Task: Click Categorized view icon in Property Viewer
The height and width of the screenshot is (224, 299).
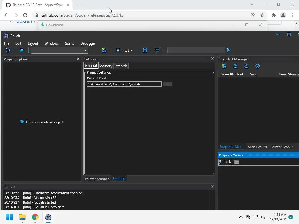Action: tap(222, 162)
